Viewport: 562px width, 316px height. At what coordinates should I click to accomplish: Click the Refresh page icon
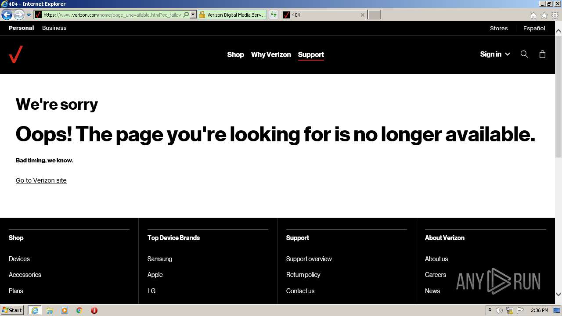click(274, 14)
